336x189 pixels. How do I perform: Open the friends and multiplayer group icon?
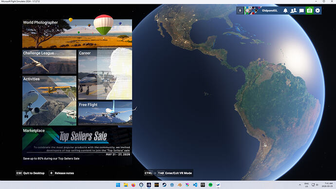[293, 11]
